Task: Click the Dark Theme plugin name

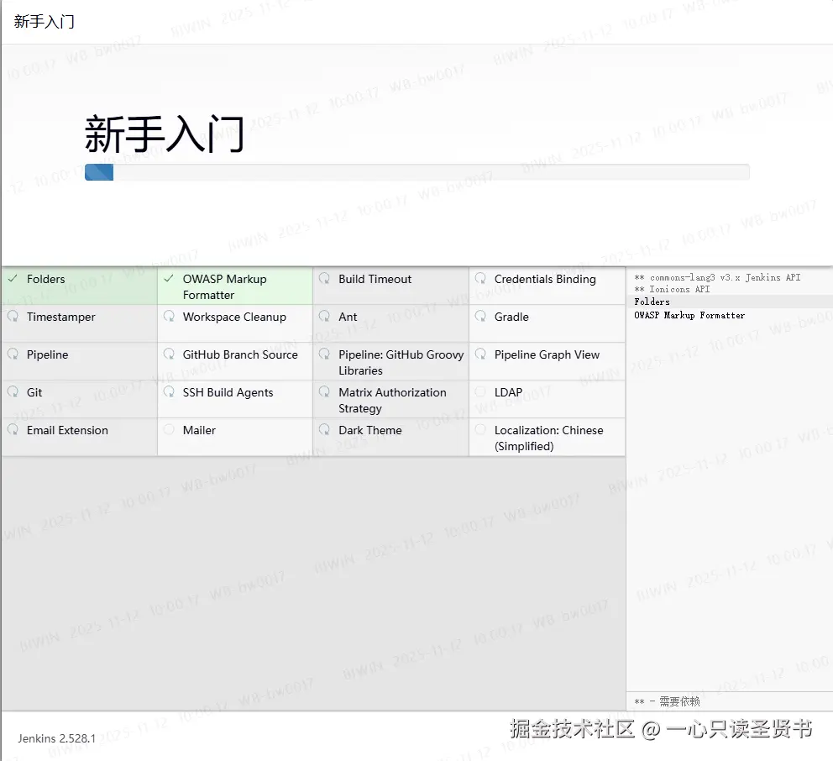Action: [x=370, y=430]
